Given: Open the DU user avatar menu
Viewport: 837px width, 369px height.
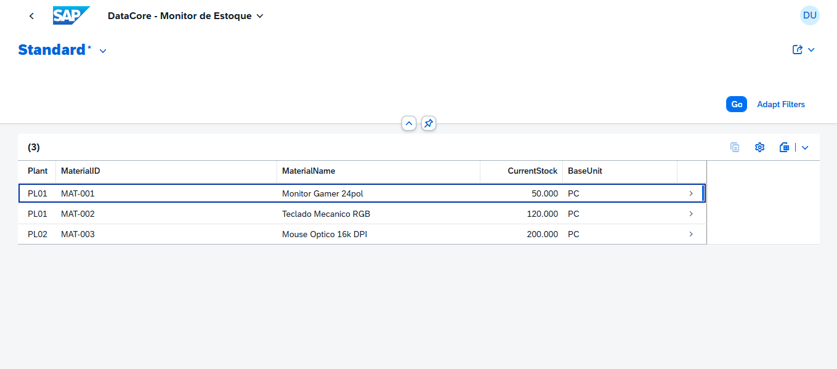Looking at the screenshot, I should 809,15.
